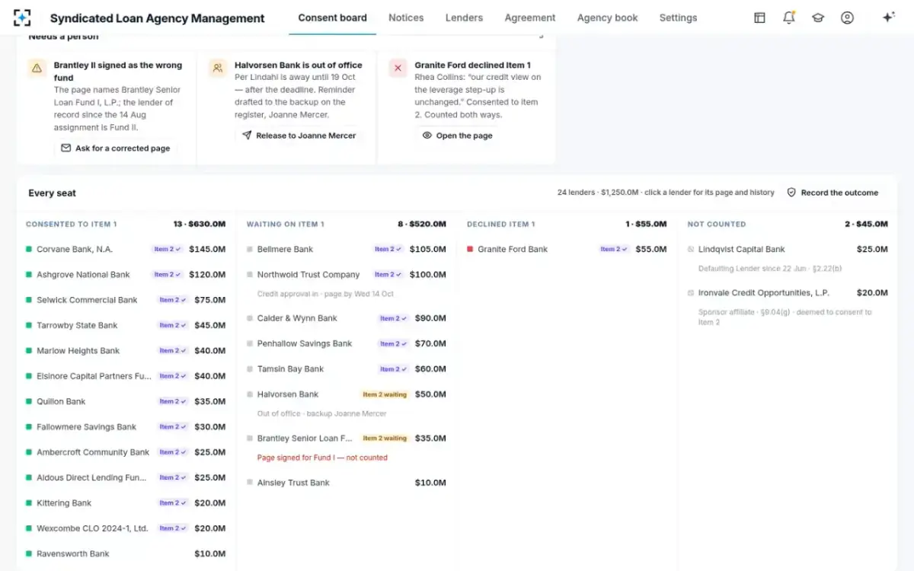Open Ashgrove National Bank lender row
This screenshot has height=571, width=914.
click(x=126, y=274)
